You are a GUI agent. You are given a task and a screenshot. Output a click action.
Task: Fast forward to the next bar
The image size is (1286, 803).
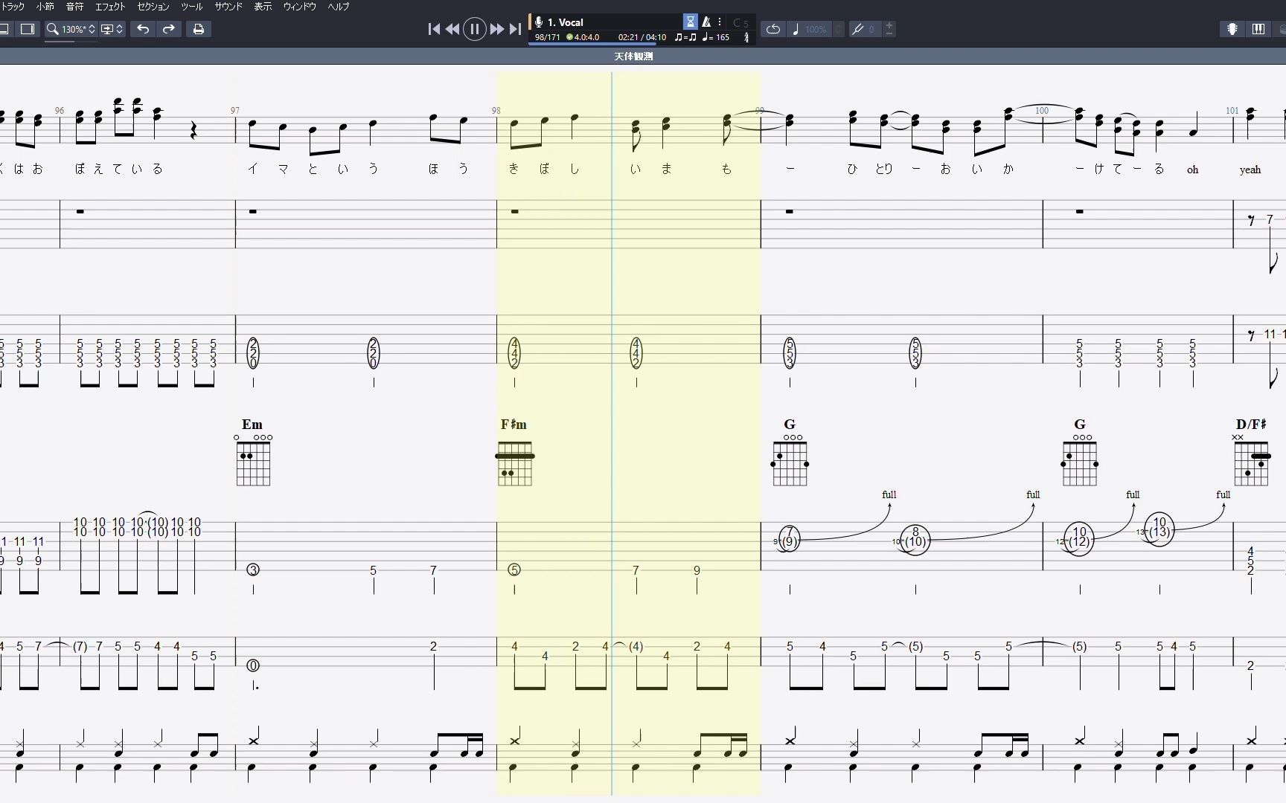point(496,29)
